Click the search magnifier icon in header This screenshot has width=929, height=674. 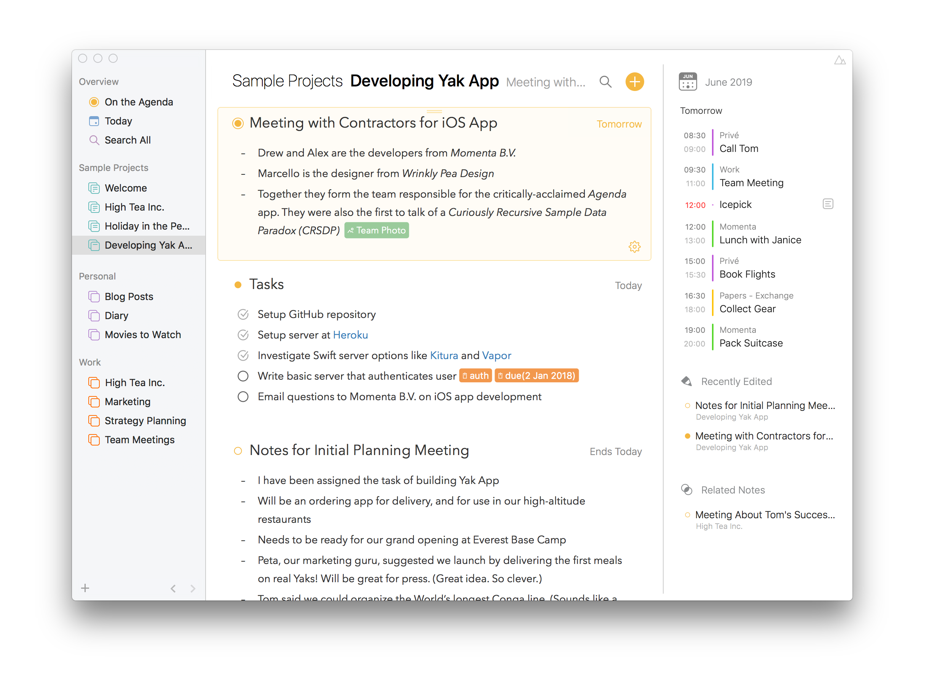[x=605, y=82]
